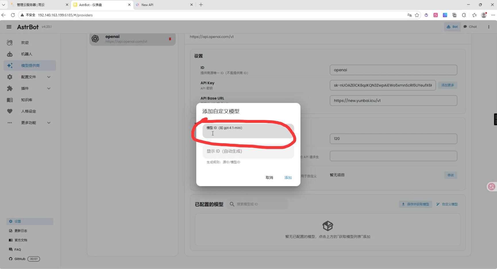The width and height of the screenshot is (497, 269).
Task: Switch to the New API browser tab
Action: point(162,5)
